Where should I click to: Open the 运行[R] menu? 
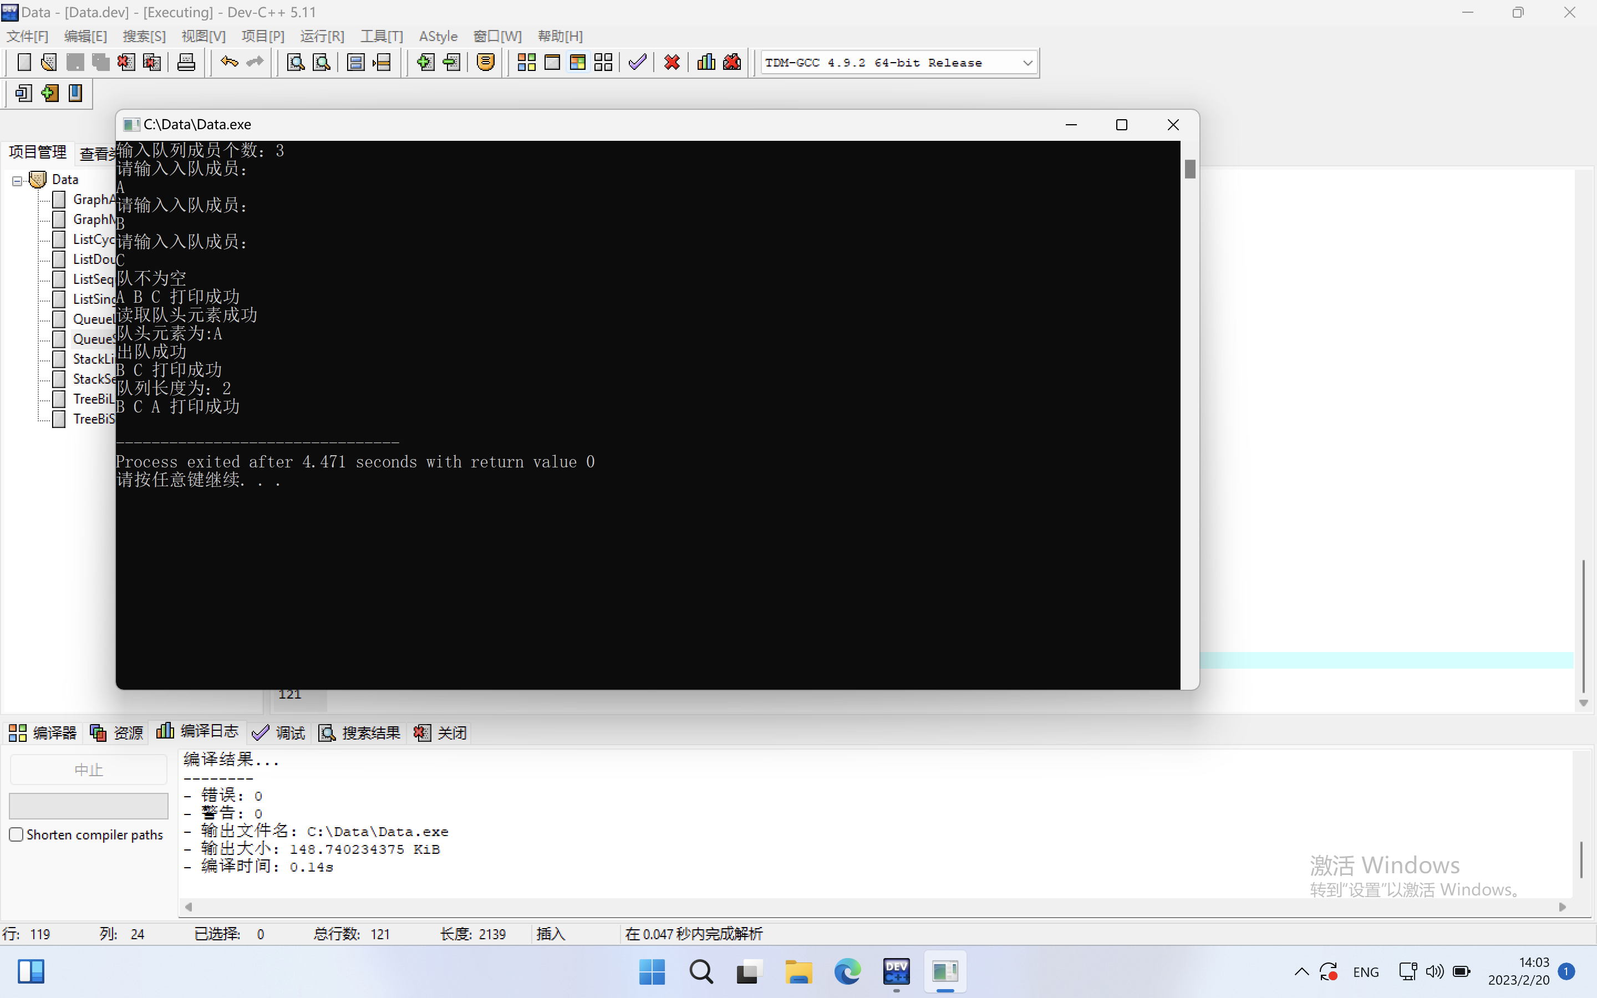(322, 36)
